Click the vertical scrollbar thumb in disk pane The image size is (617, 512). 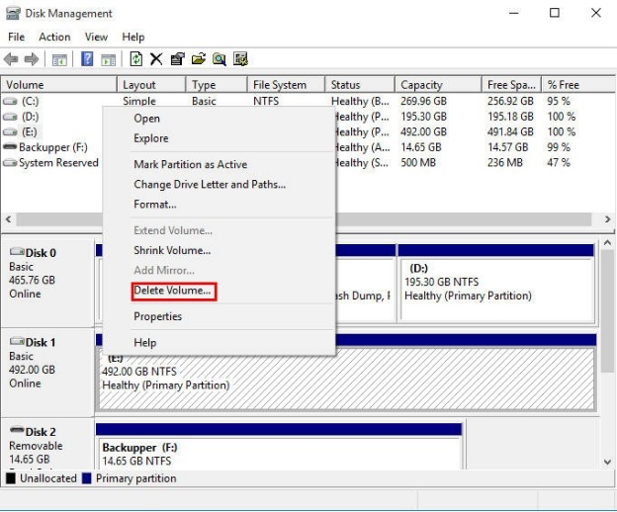click(608, 311)
